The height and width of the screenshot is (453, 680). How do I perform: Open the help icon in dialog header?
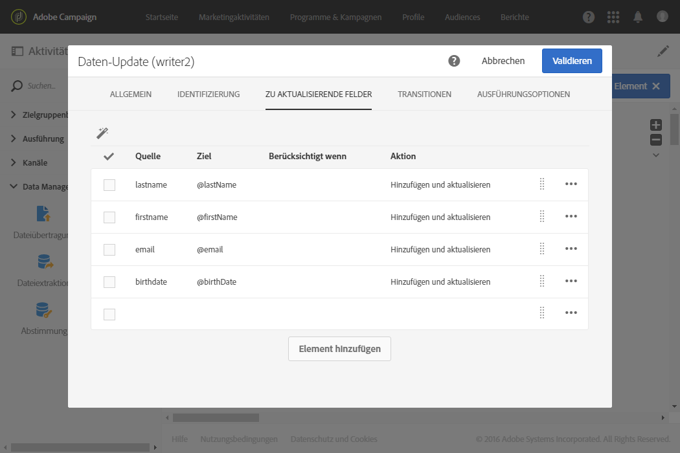454,61
